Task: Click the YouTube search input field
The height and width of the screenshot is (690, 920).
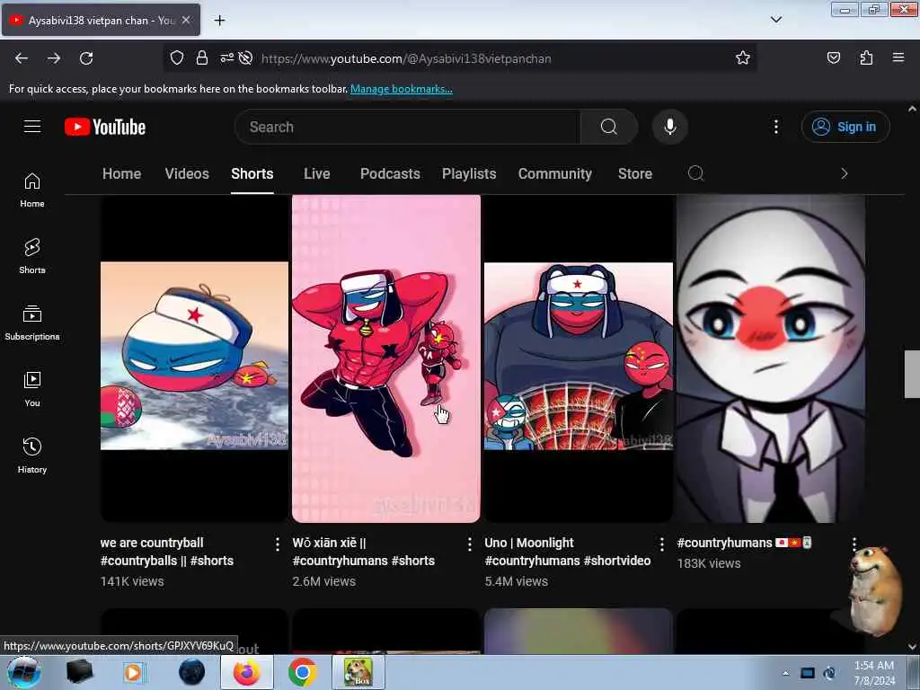Action: pyautogui.click(x=408, y=127)
